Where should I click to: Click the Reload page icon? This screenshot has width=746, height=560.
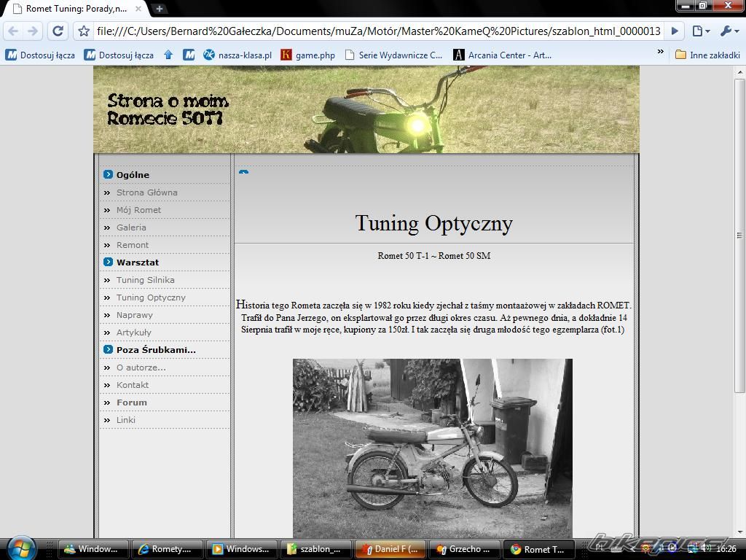tap(58, 31)
